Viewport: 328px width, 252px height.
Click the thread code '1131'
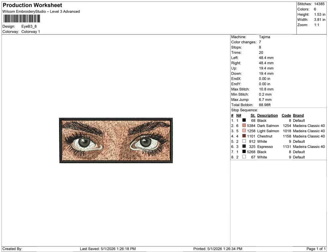click(x=287, y=147)
